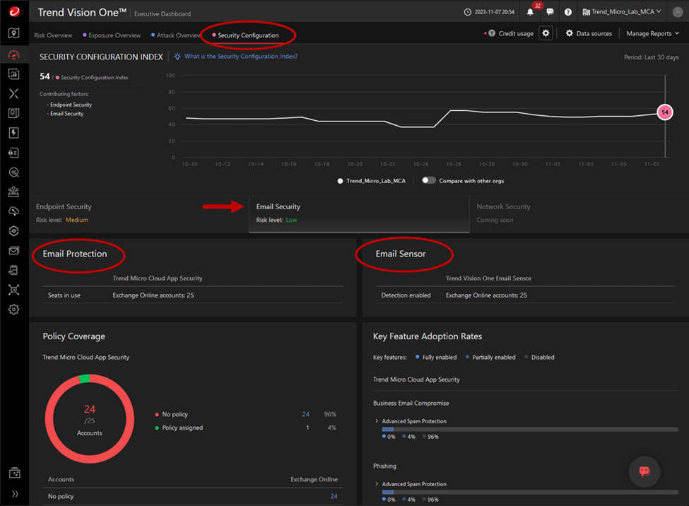
Task: Click the lightbulb icon beside index question
Action: (x=177, y=57)
